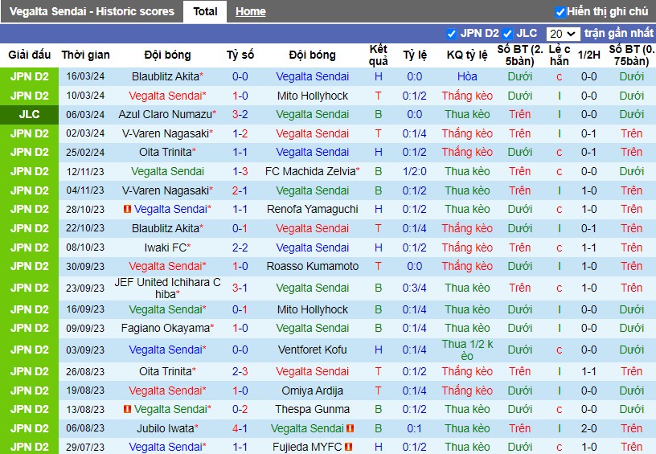
Task: Click the 2-3 score in 26/08/23 row
Action: (240, 371)
